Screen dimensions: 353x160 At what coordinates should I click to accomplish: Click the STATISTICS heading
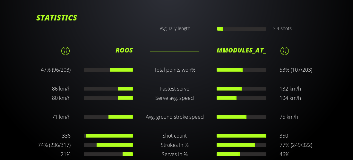point(57,18)
